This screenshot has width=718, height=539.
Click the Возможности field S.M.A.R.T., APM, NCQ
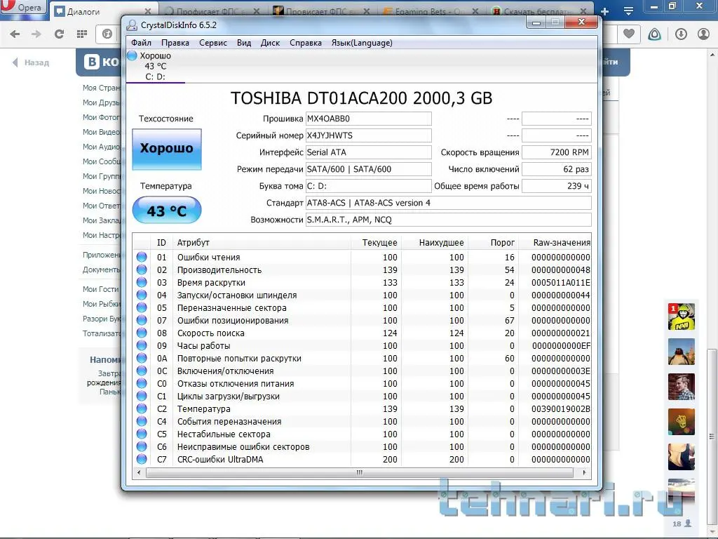pos(449,220)
